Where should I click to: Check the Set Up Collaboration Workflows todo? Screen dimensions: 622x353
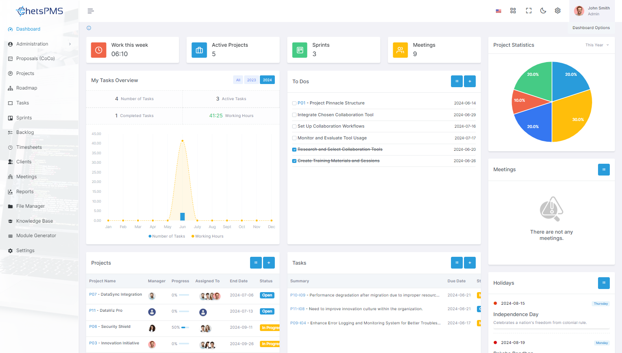(294, 126)
